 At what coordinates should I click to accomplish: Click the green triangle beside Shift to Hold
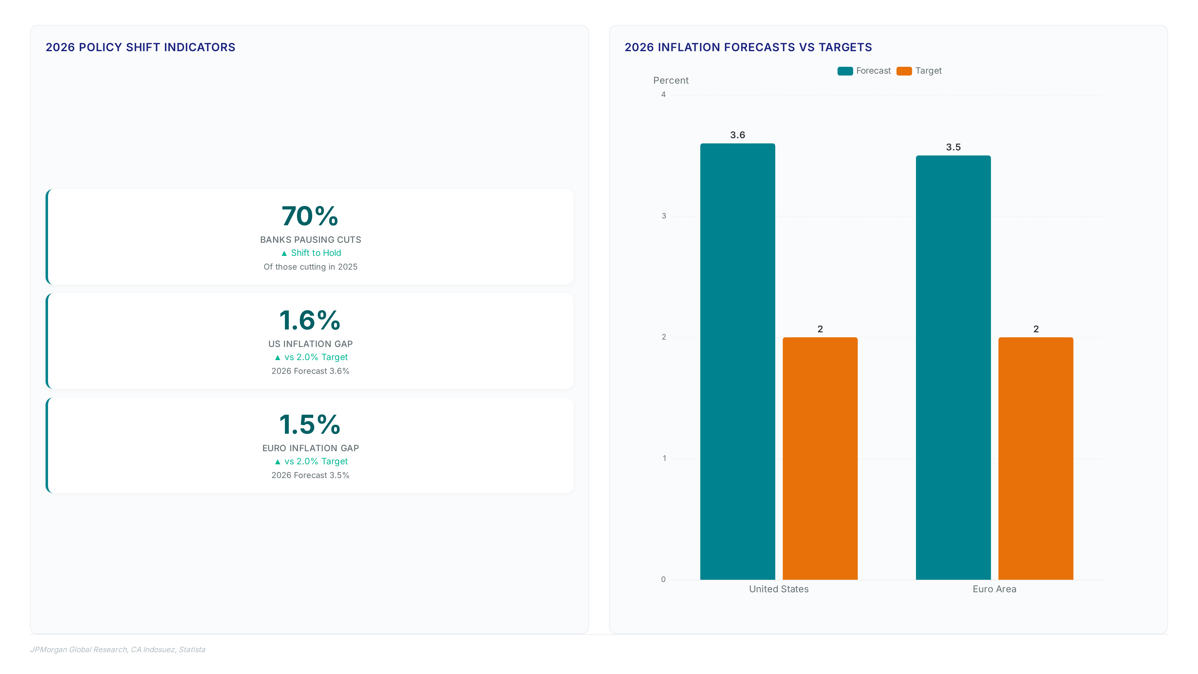tap(284, 253)
